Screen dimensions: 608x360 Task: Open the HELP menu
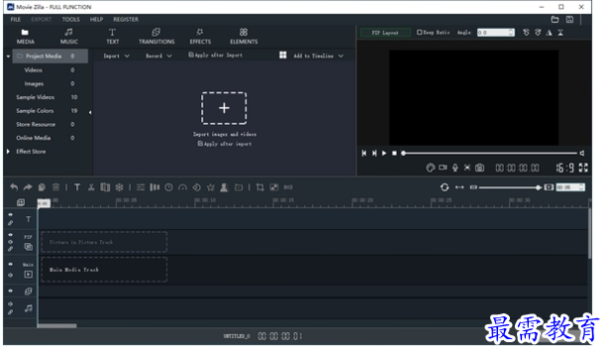96,19
